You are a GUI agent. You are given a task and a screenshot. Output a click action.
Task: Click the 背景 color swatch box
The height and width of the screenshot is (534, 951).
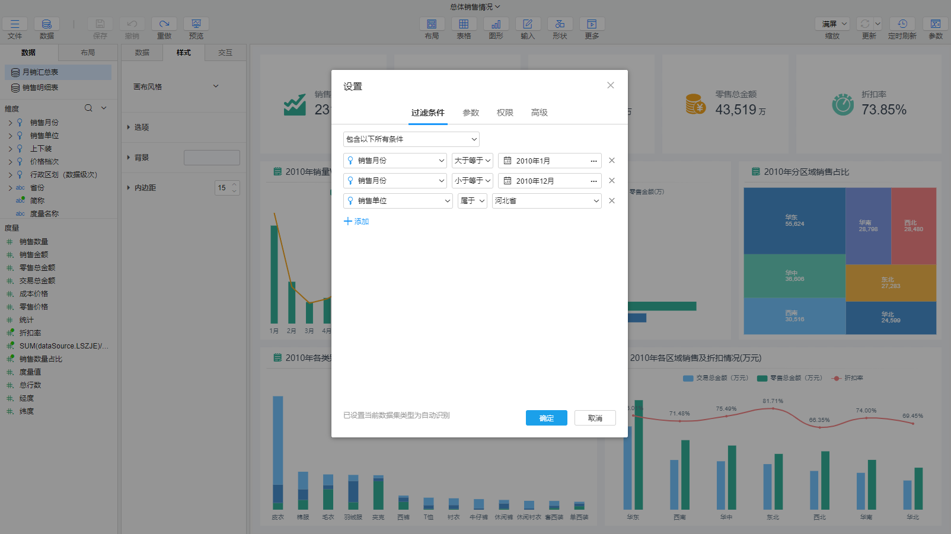[212, 158]
